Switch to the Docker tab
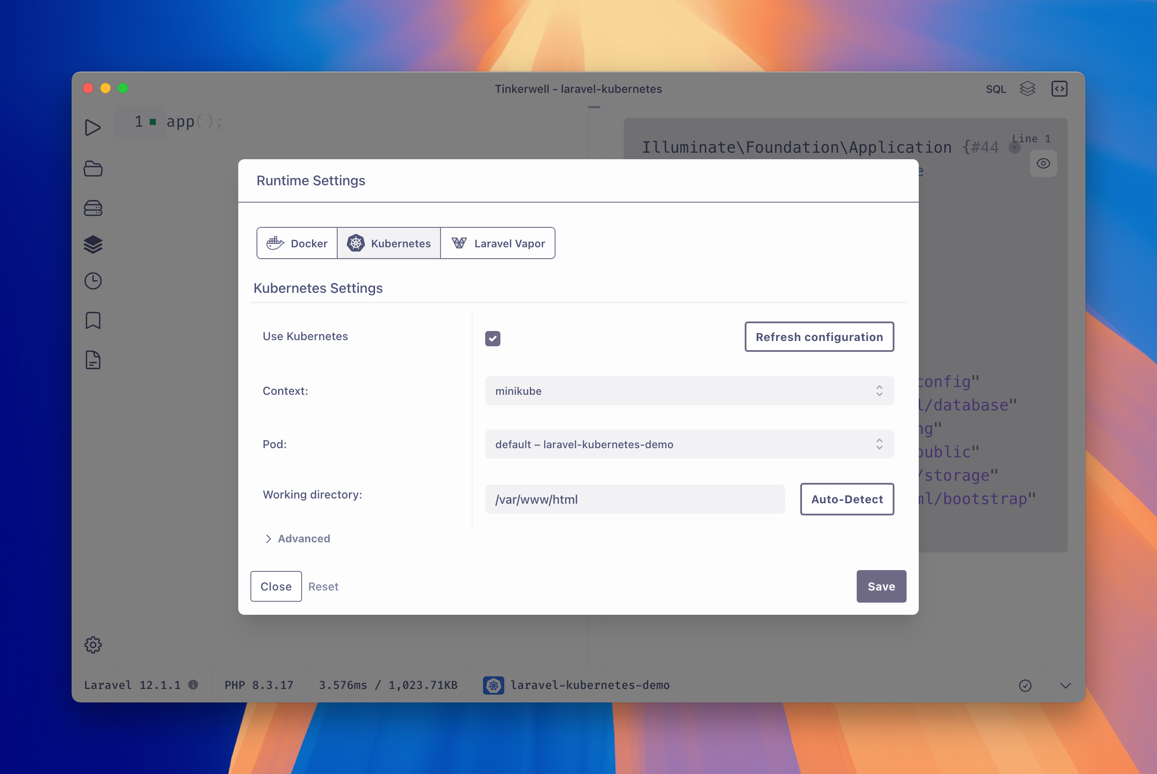 click(x=297, y=243)
